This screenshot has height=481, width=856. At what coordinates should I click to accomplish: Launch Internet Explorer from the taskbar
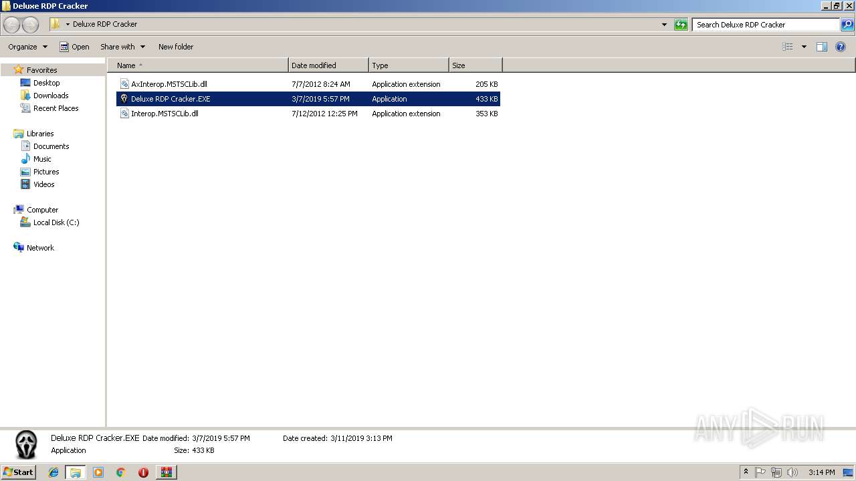53,472
